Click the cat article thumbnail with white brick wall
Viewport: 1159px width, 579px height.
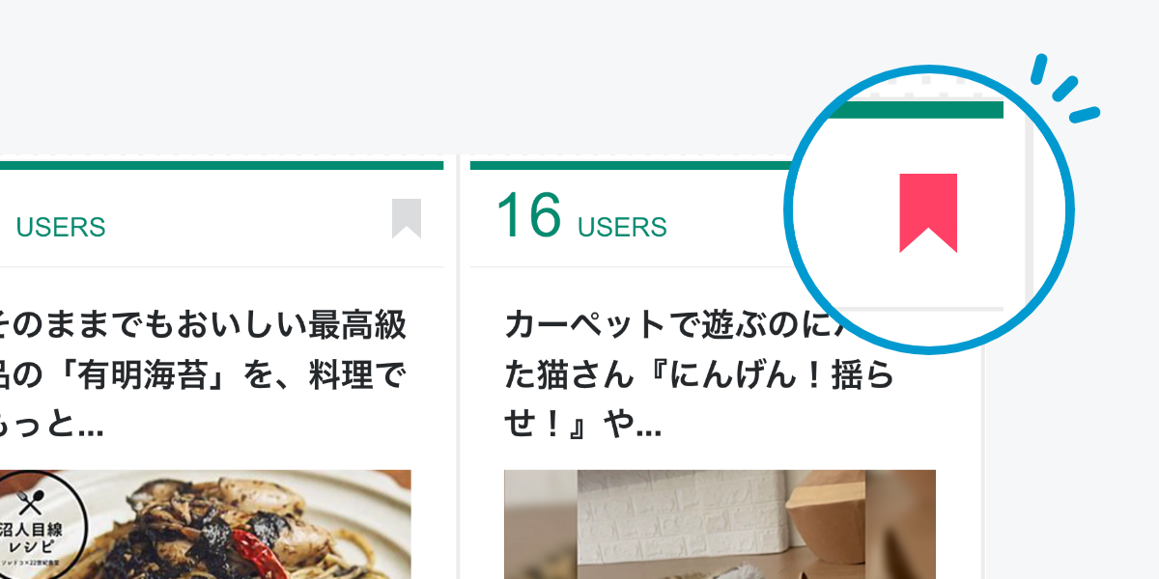(x=720, y=524)
